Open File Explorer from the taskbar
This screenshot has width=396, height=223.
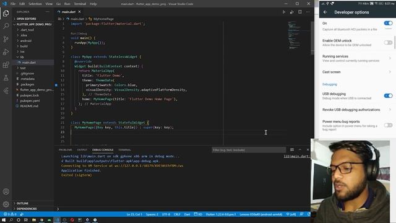[34, 220]
